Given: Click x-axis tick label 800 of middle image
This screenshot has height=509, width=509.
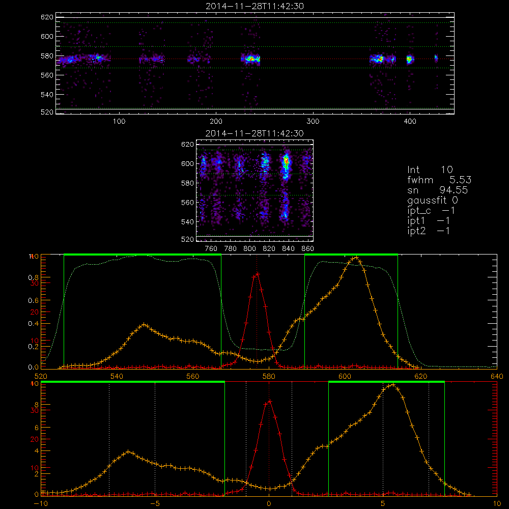Looking at the screenshot, I should pos(249,249).
